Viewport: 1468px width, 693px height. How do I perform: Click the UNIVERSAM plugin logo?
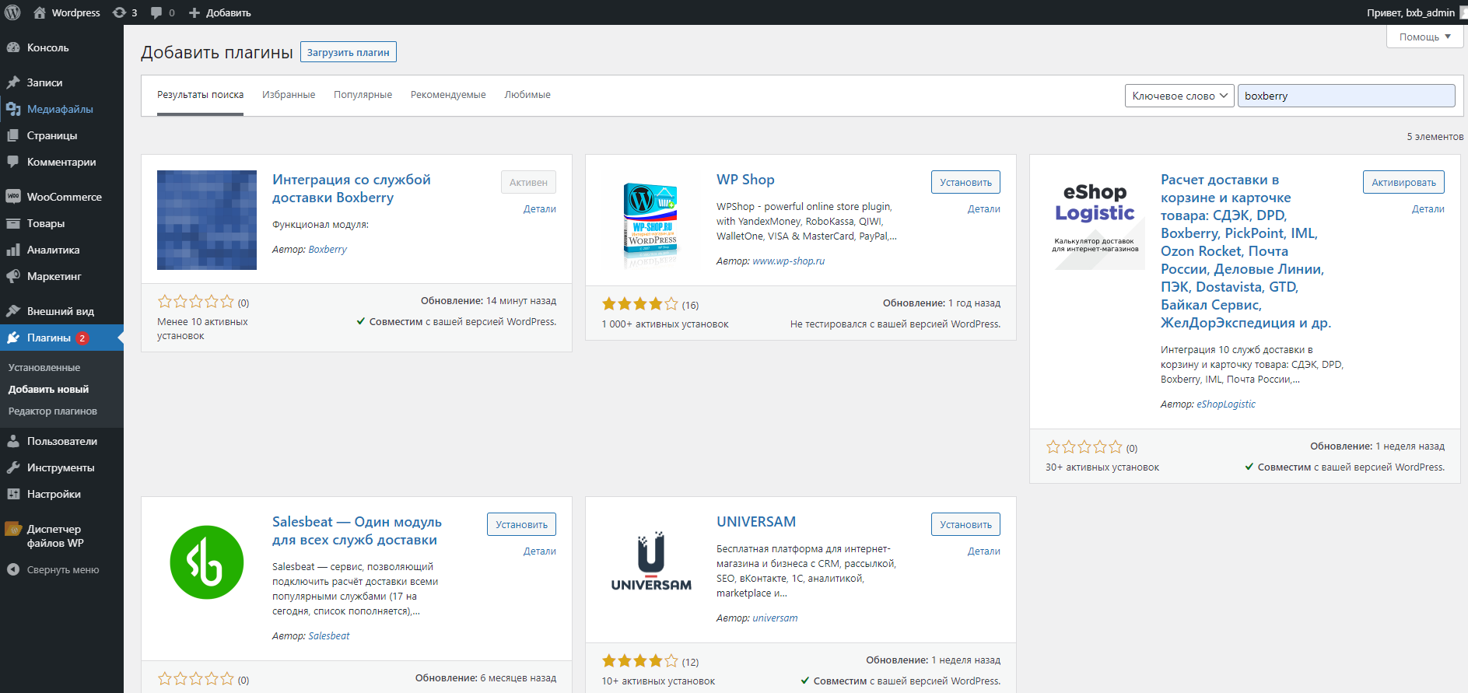click(651, 562)
